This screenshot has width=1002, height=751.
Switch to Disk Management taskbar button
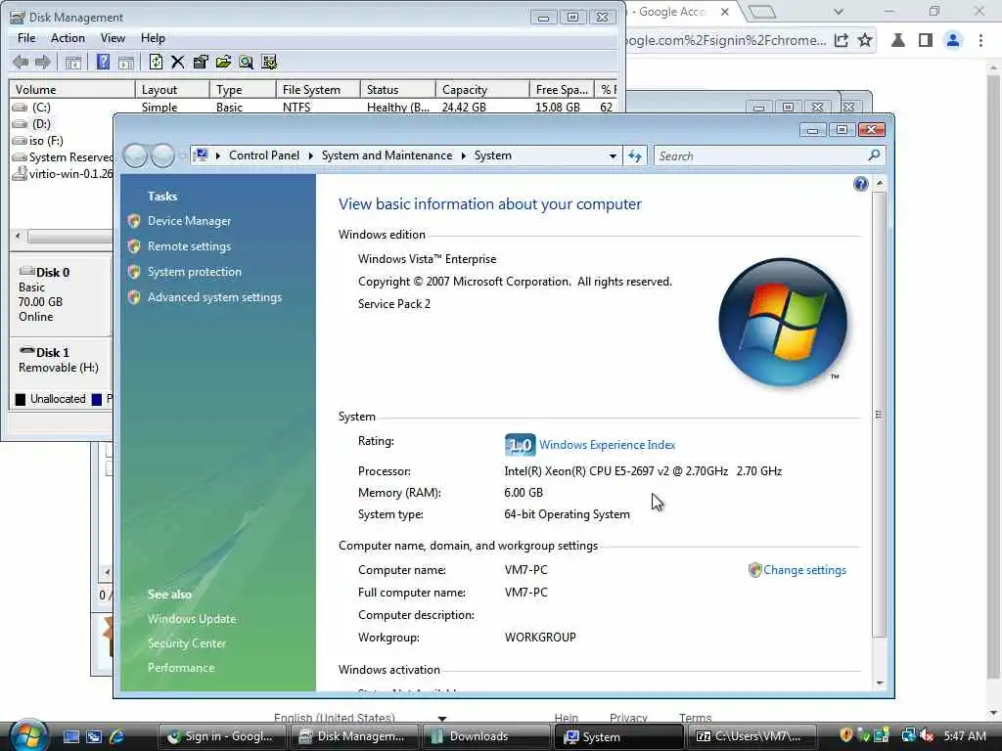click(354, 736)
